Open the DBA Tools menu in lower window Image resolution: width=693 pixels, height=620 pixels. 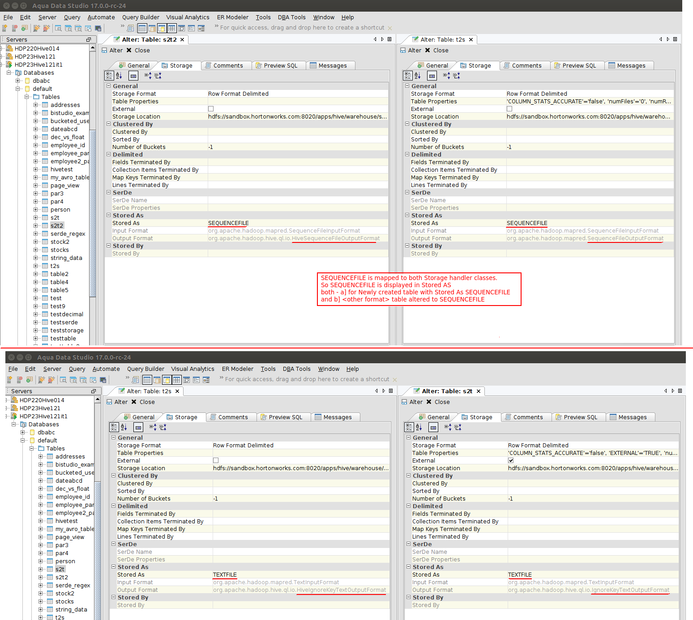coord(296,369)
